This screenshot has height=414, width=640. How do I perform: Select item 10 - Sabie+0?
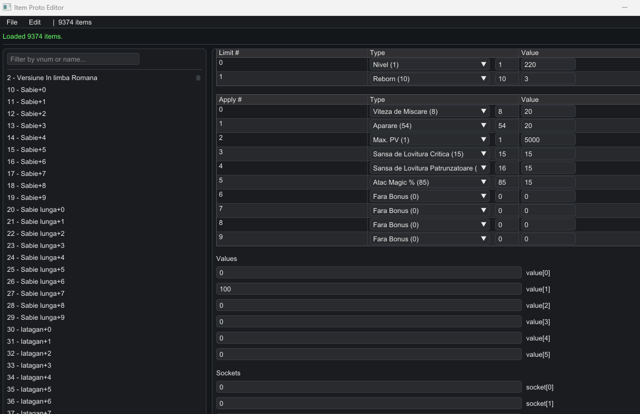[x=27, y=90]
